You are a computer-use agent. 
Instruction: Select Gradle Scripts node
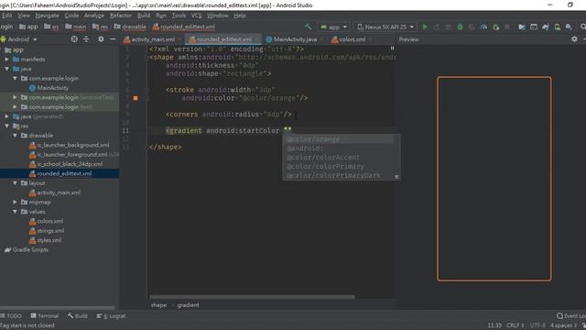[x=30, y=249]
